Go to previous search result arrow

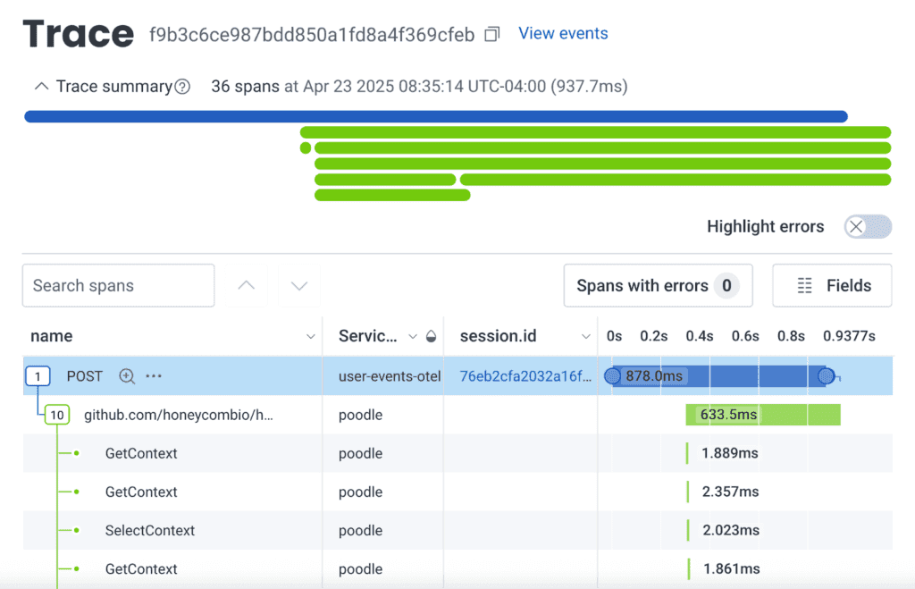click(x=247, y=286)
